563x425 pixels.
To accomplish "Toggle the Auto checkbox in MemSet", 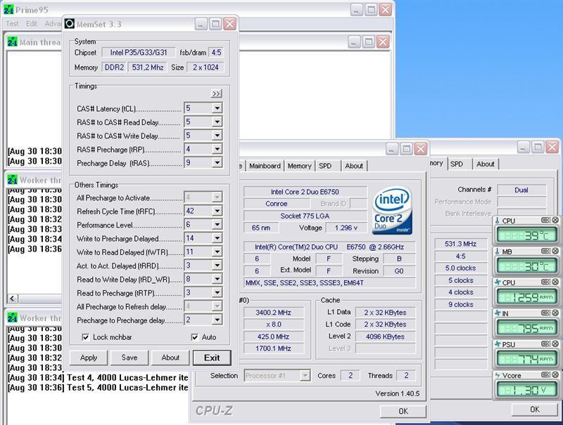I will click(195, 337).
